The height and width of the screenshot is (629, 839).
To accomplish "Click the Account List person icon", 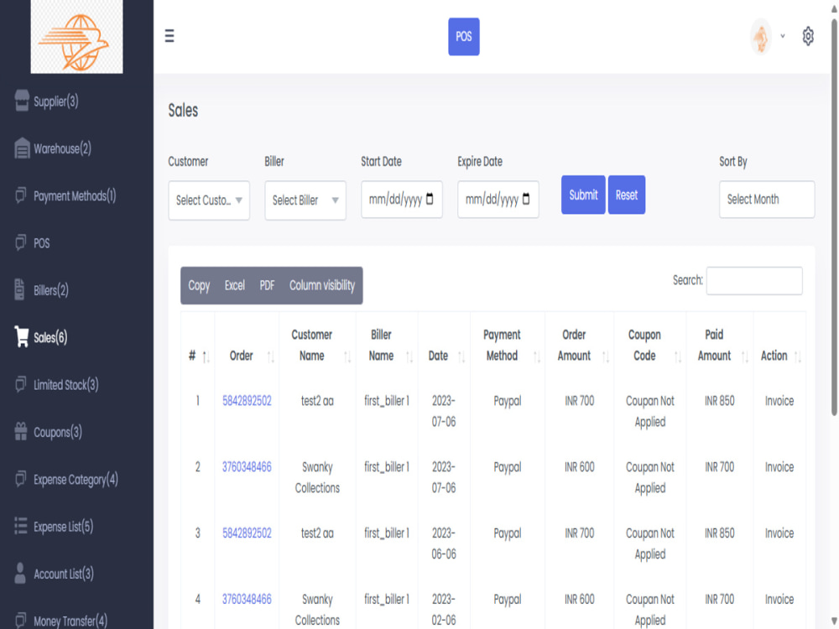I will (20, 573).
